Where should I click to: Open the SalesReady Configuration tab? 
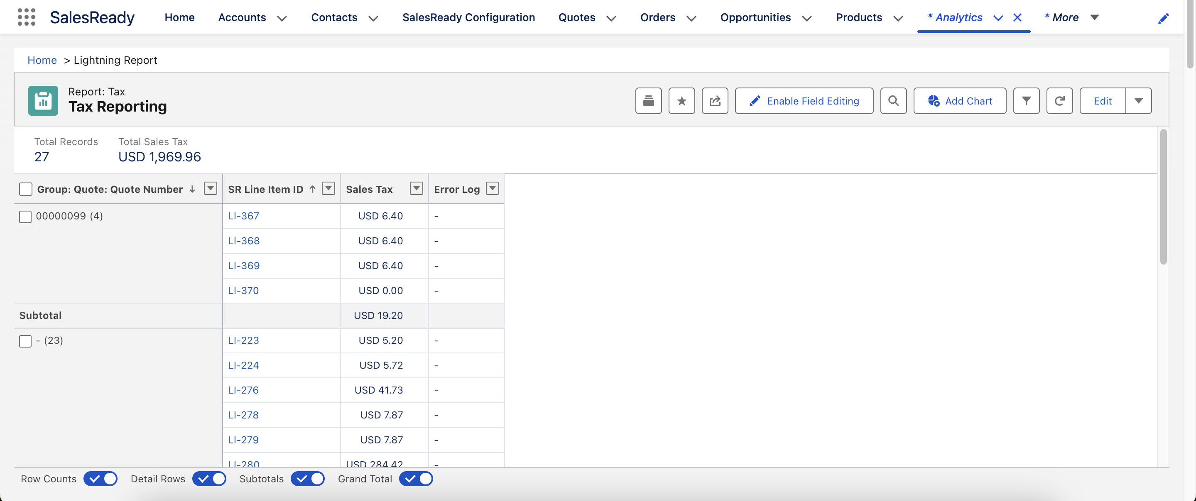(468, 18)
